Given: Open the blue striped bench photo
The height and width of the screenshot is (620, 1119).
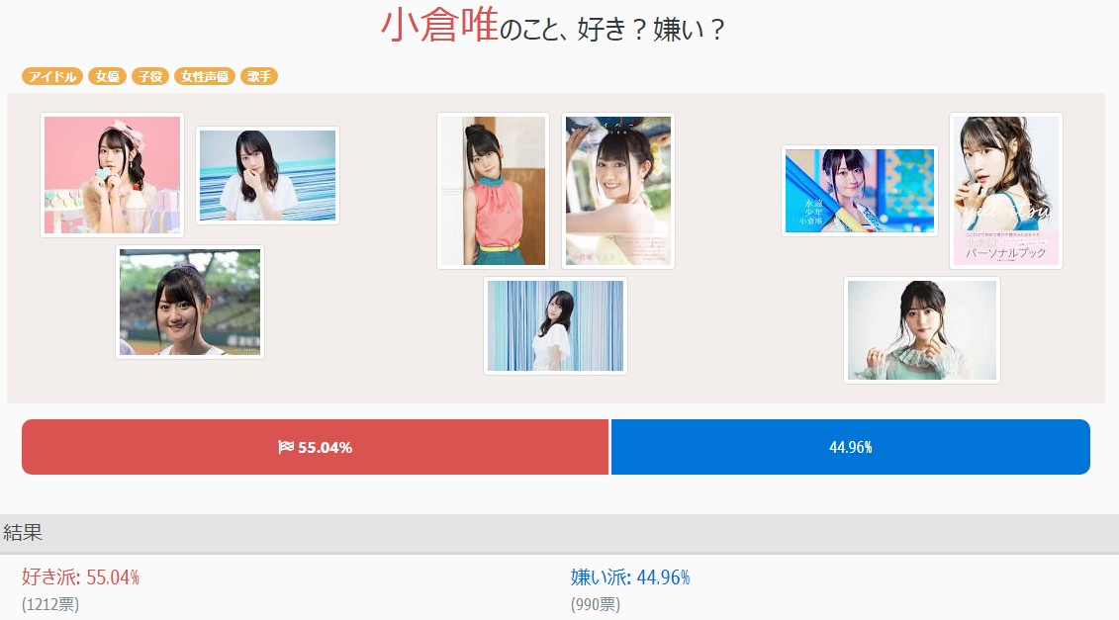Looking at the screenshot, I should point(267,175).
